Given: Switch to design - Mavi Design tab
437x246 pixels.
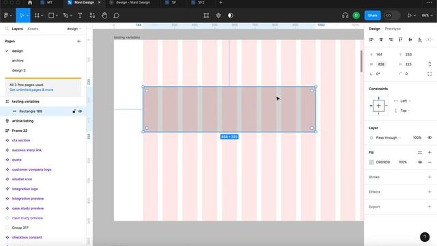Looking at the screenshot, I should pyautogui.click(x=132, y=3).
